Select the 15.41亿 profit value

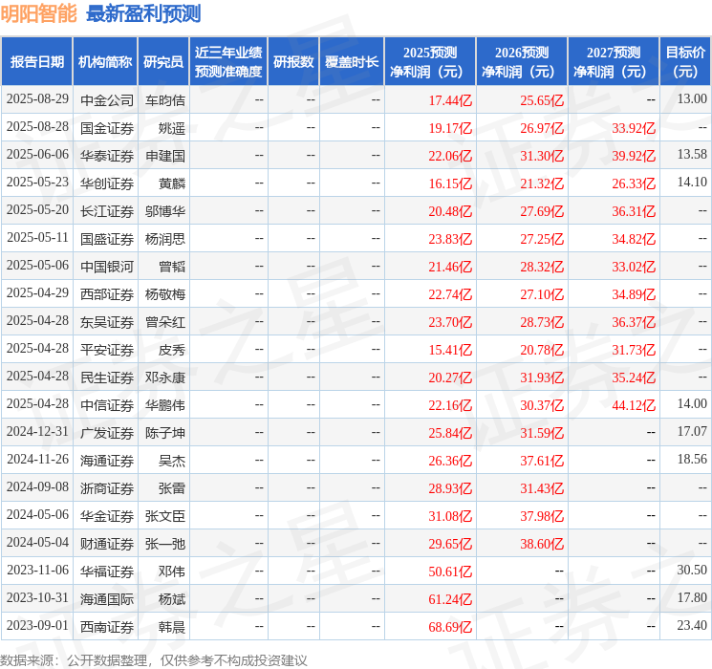point(450,350)
